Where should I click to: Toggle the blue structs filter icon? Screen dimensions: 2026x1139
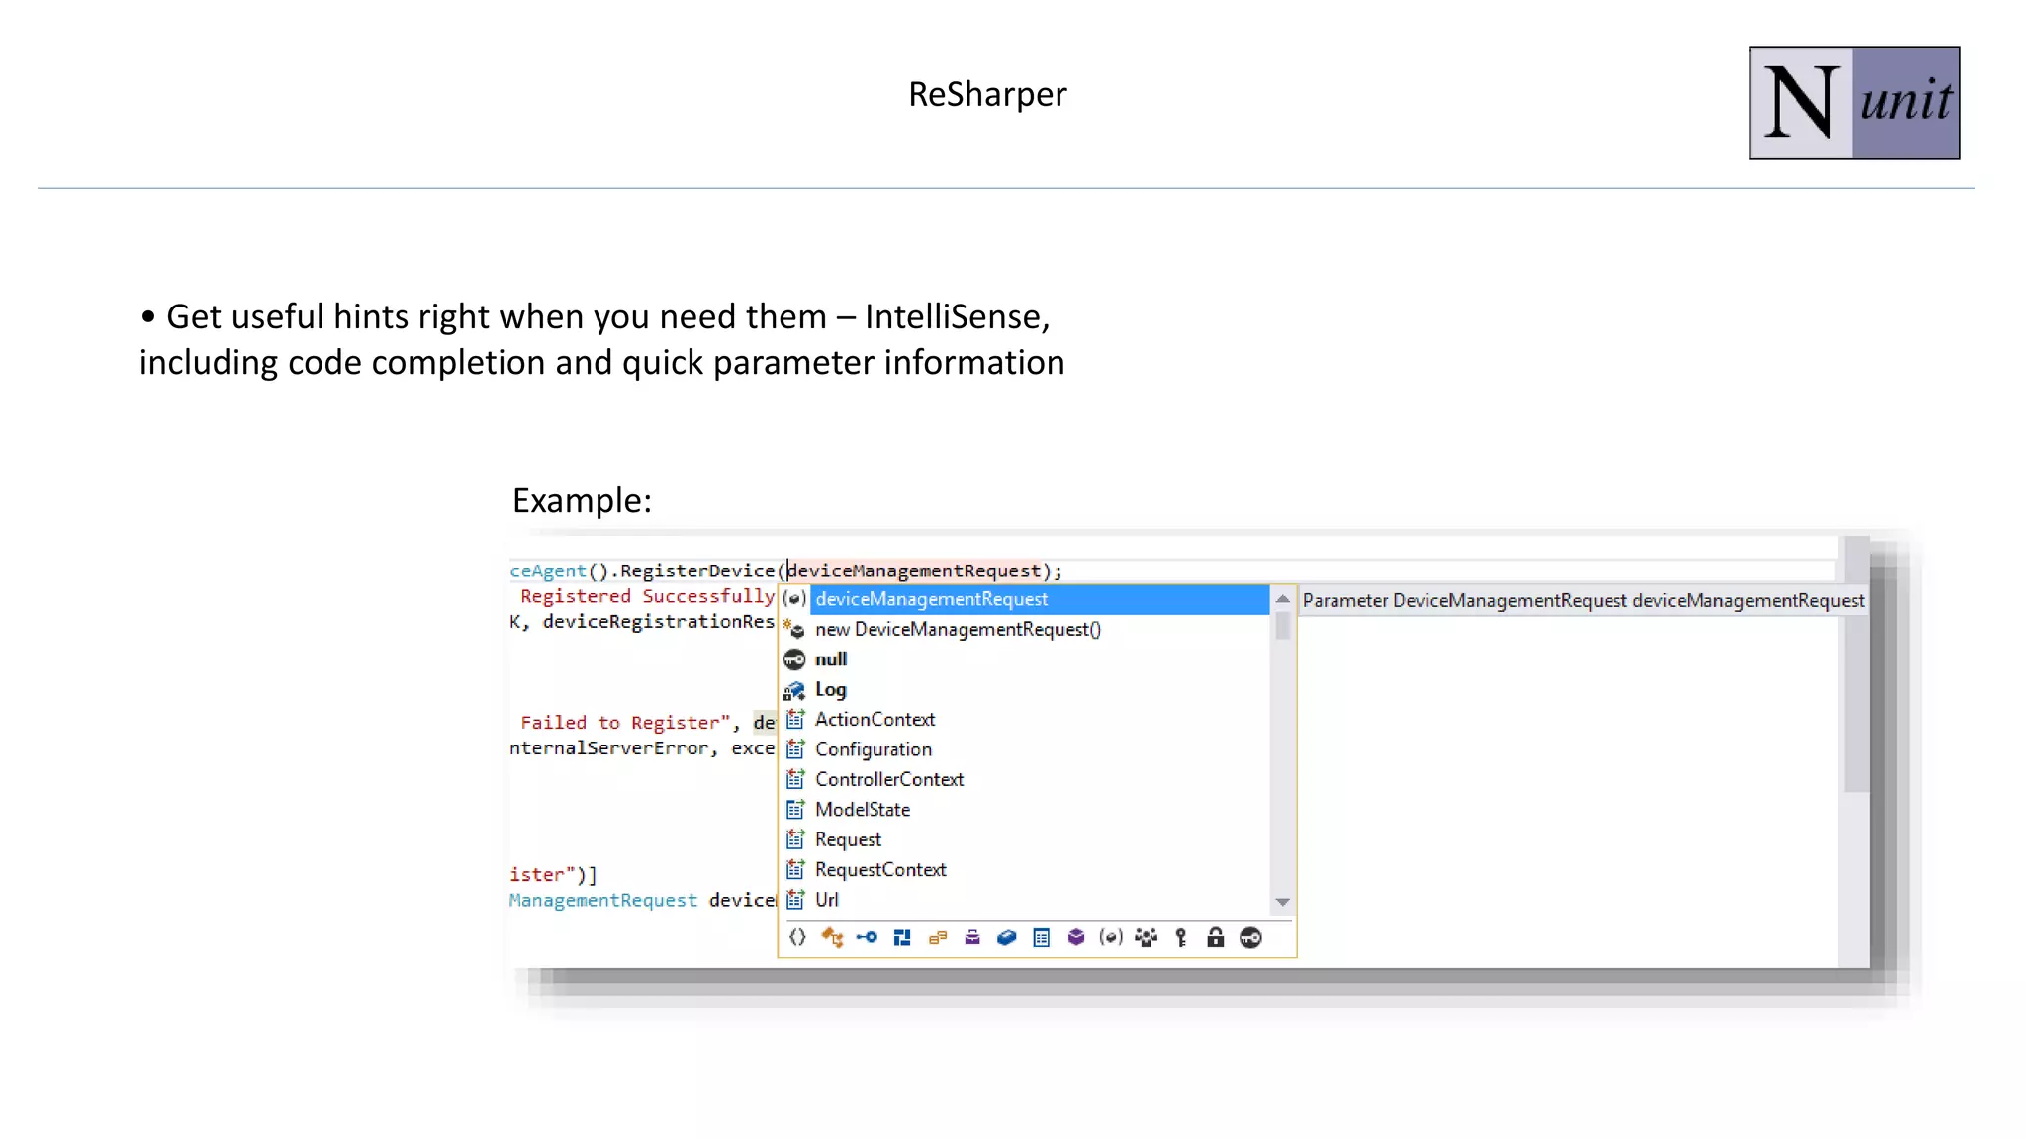click(x=902, y=937)
